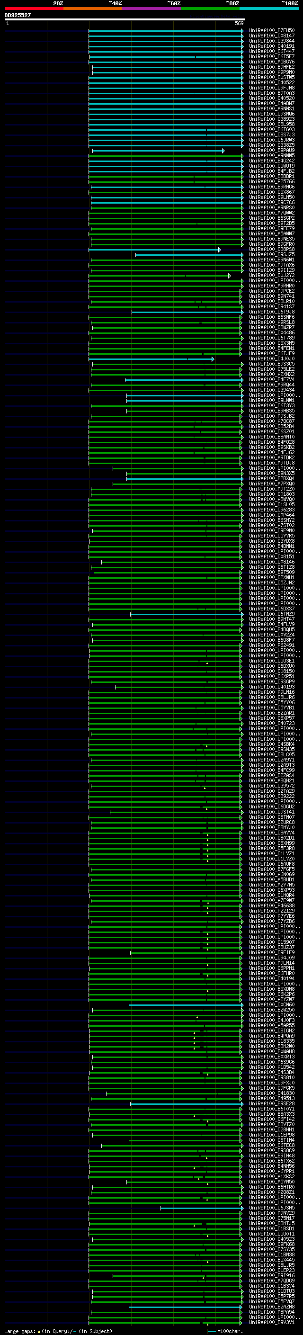Image resolution: width=303 pixels, height=1335 pixels.
Task: Select the query ID BB925527
Action: coord(18,15)
